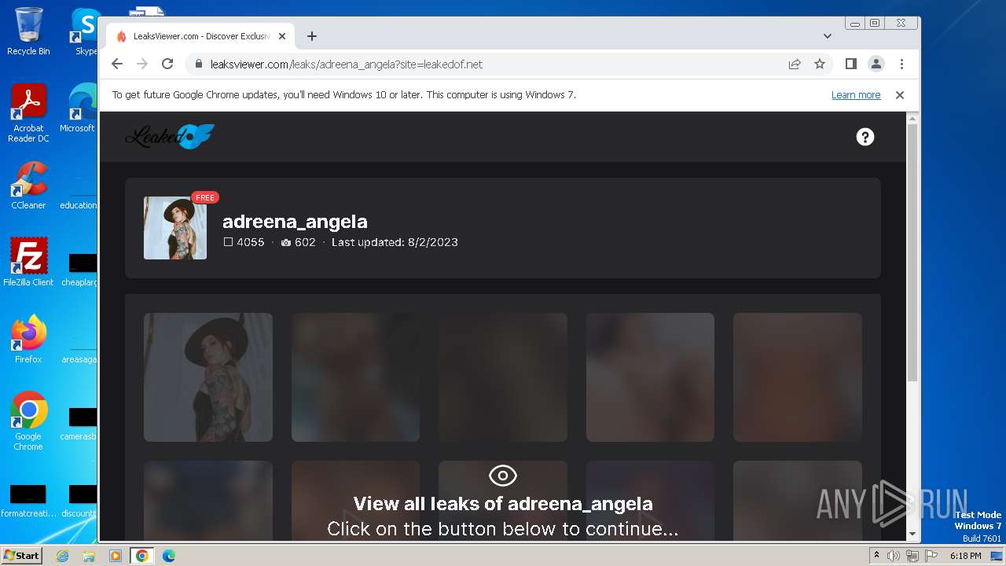Open the second blurred thumbnail in top row
The width and height of the screenshot is (1006, 566).
tap(355, 377)
